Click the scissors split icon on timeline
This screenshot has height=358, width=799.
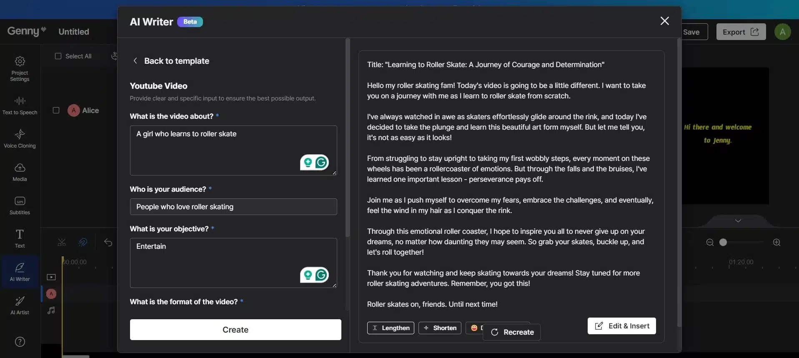62,242
